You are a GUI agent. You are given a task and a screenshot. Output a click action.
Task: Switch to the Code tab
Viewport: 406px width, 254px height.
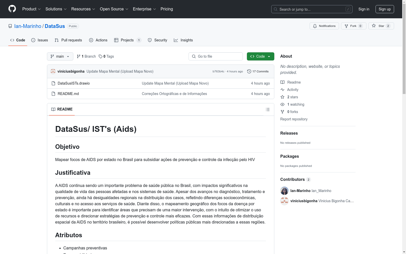[x=18, y=40]
